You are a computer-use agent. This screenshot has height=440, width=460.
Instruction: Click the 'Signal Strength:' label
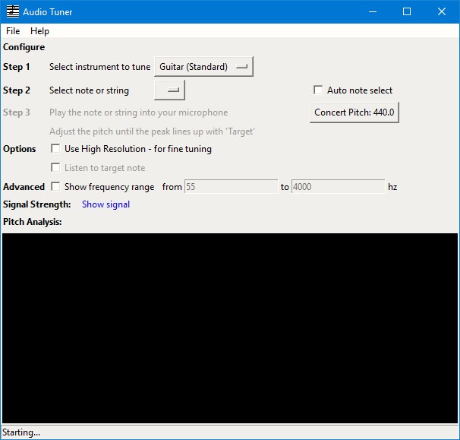click(37, 204)
